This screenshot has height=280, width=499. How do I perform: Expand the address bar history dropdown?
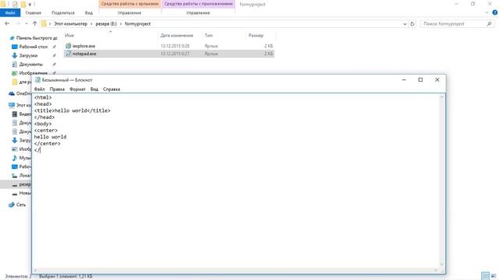[x=405, y=24]
